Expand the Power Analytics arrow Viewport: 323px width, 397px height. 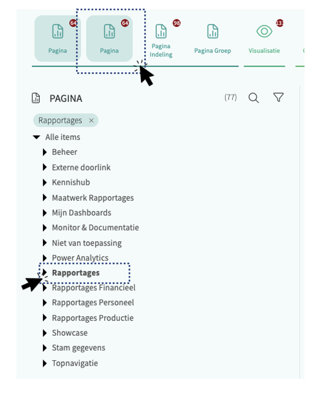(x=45, y=258)
